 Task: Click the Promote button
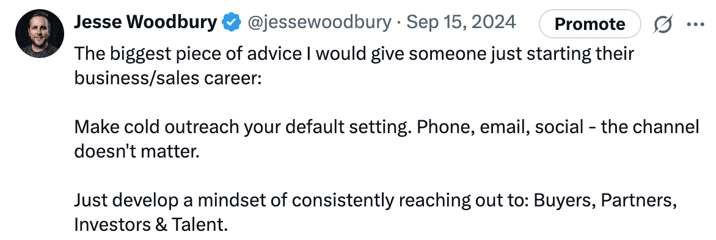click(590, 24)
